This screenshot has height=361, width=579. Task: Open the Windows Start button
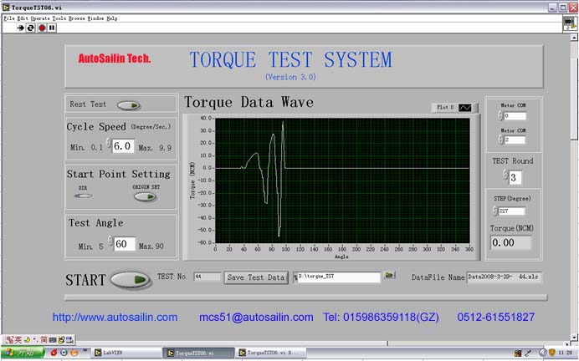pos(22,352)
